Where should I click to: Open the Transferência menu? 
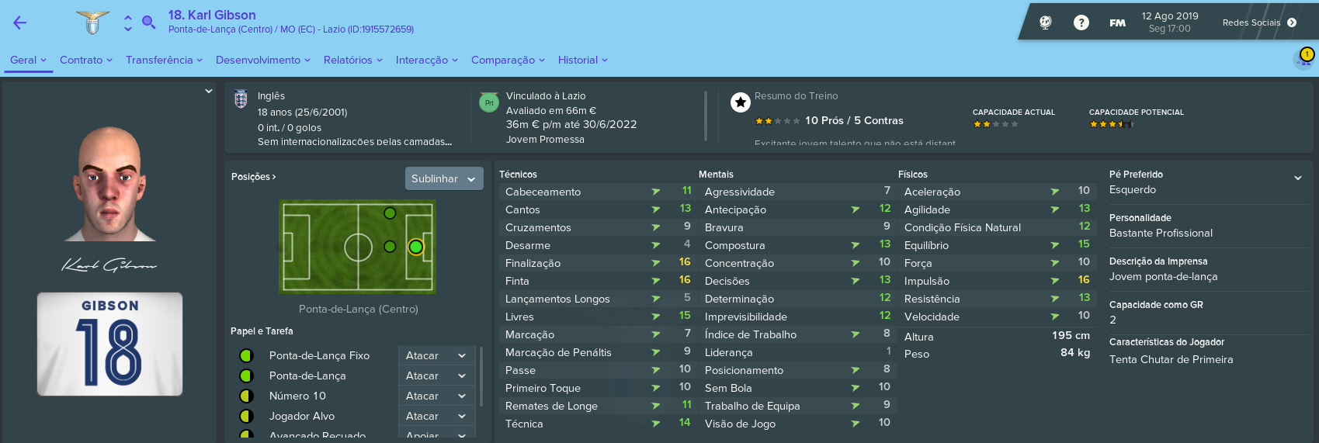164,60
